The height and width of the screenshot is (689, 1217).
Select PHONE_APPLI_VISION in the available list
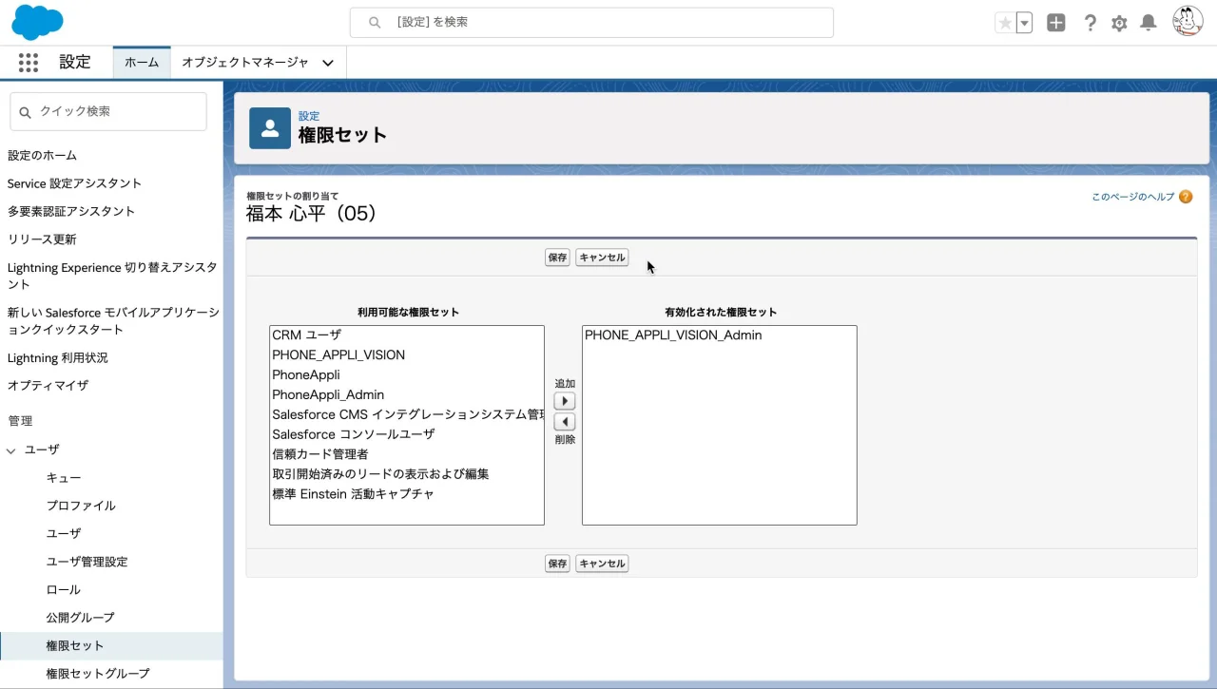(407, 355)
